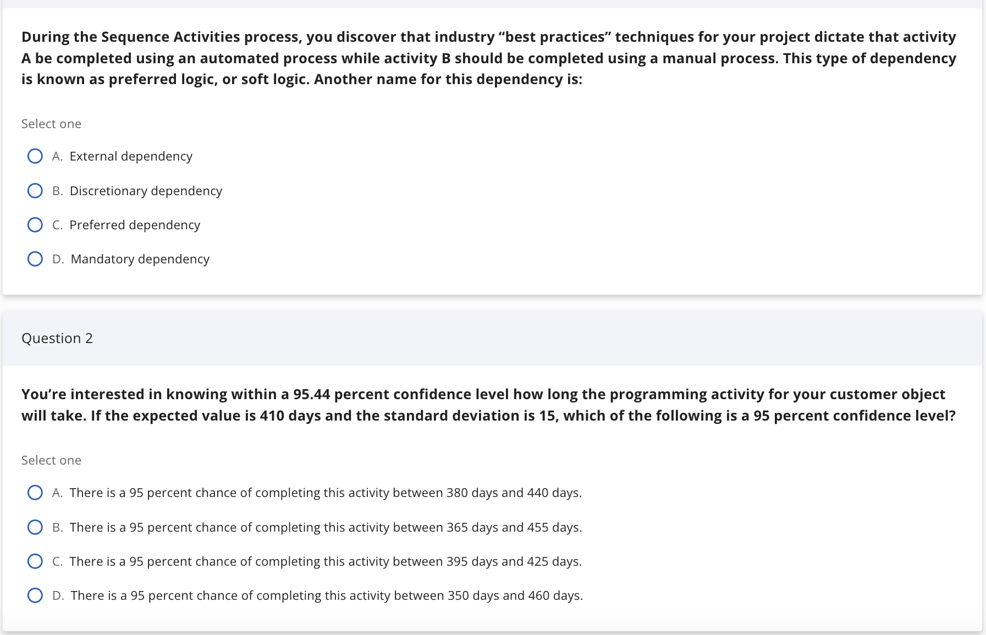Select option B Discretionary dependency

35,190
